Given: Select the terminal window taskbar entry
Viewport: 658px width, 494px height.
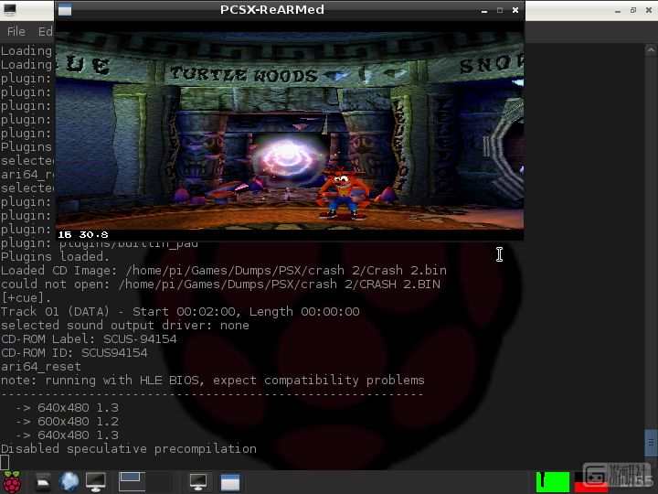Looking at the screenshot, I should click(197, 482).
